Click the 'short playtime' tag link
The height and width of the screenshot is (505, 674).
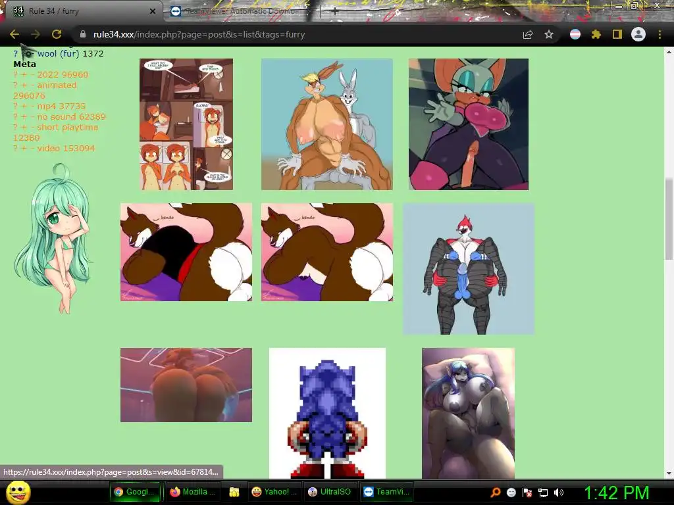(68, 127)
